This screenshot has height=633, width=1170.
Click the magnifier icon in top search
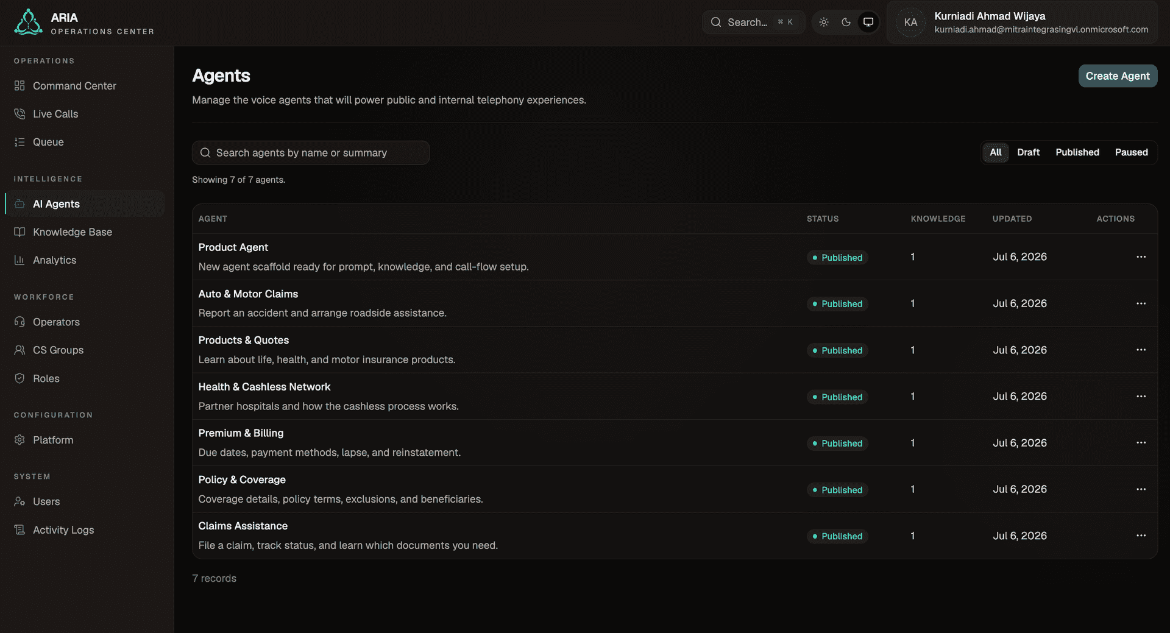(x=716, y=23)
